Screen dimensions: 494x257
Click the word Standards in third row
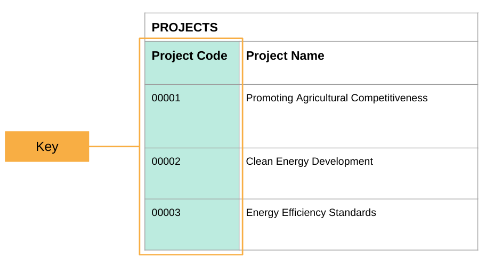pos(352,213)
